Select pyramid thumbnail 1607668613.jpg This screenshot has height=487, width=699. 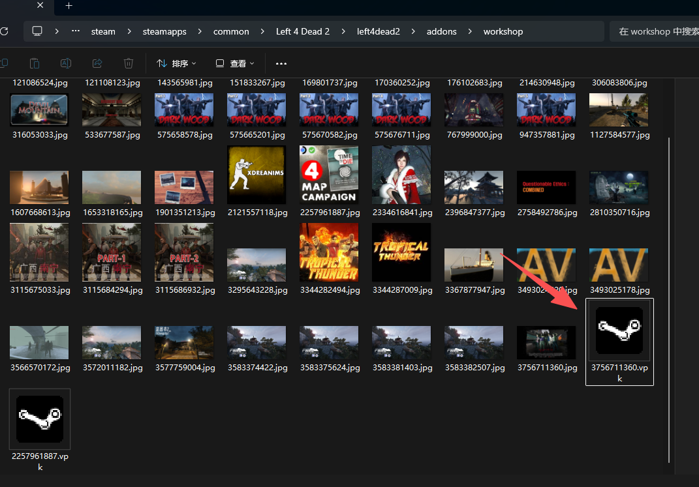39,187
